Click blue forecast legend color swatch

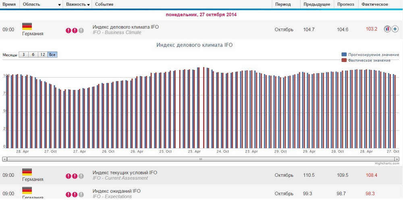coord(344,54)
